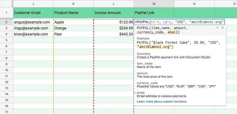Viewport: 237px width, 114px height.
Task: Click the Email address to receive payments text
Action: click(x=161, y=96)
